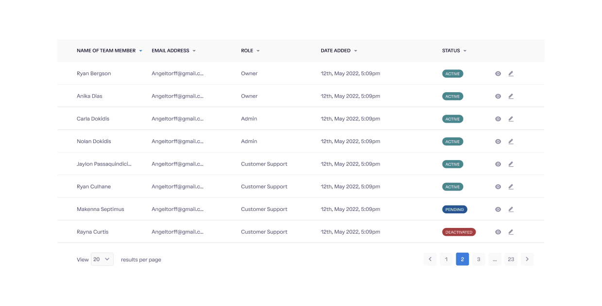The image size is (602, 306).
Task: View Ryan Bergson details via eye icon
Action: point(498,74)
